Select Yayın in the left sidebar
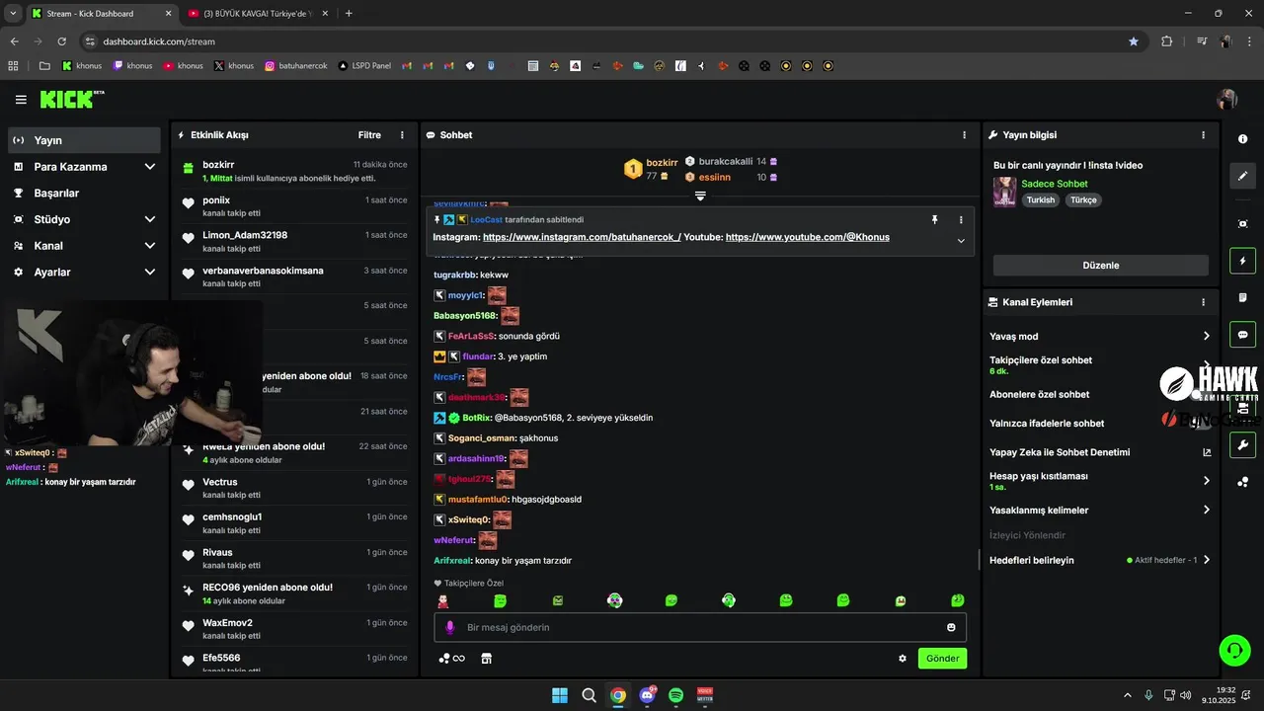Viewport: 1264px width, 711px height. click(x=84, y=140)
